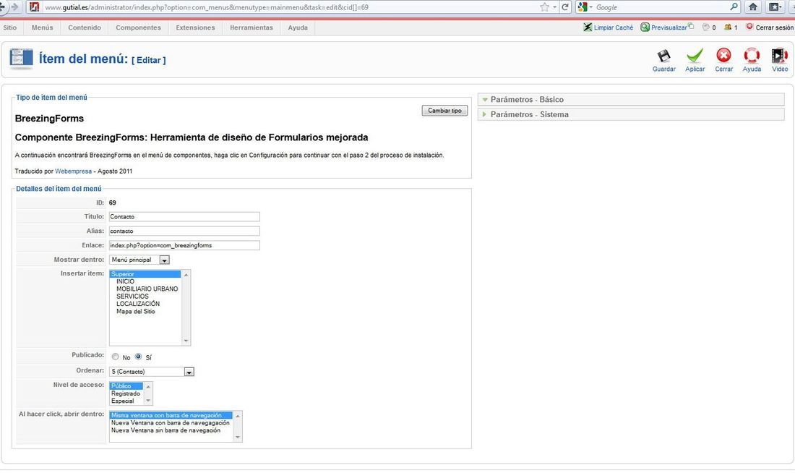
Task: Collapse the Parámetros - Básico panel
Action: (631, 100)
